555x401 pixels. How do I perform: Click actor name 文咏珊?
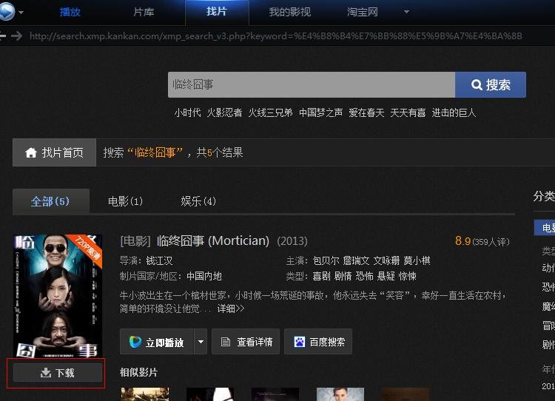coord(386,261)
